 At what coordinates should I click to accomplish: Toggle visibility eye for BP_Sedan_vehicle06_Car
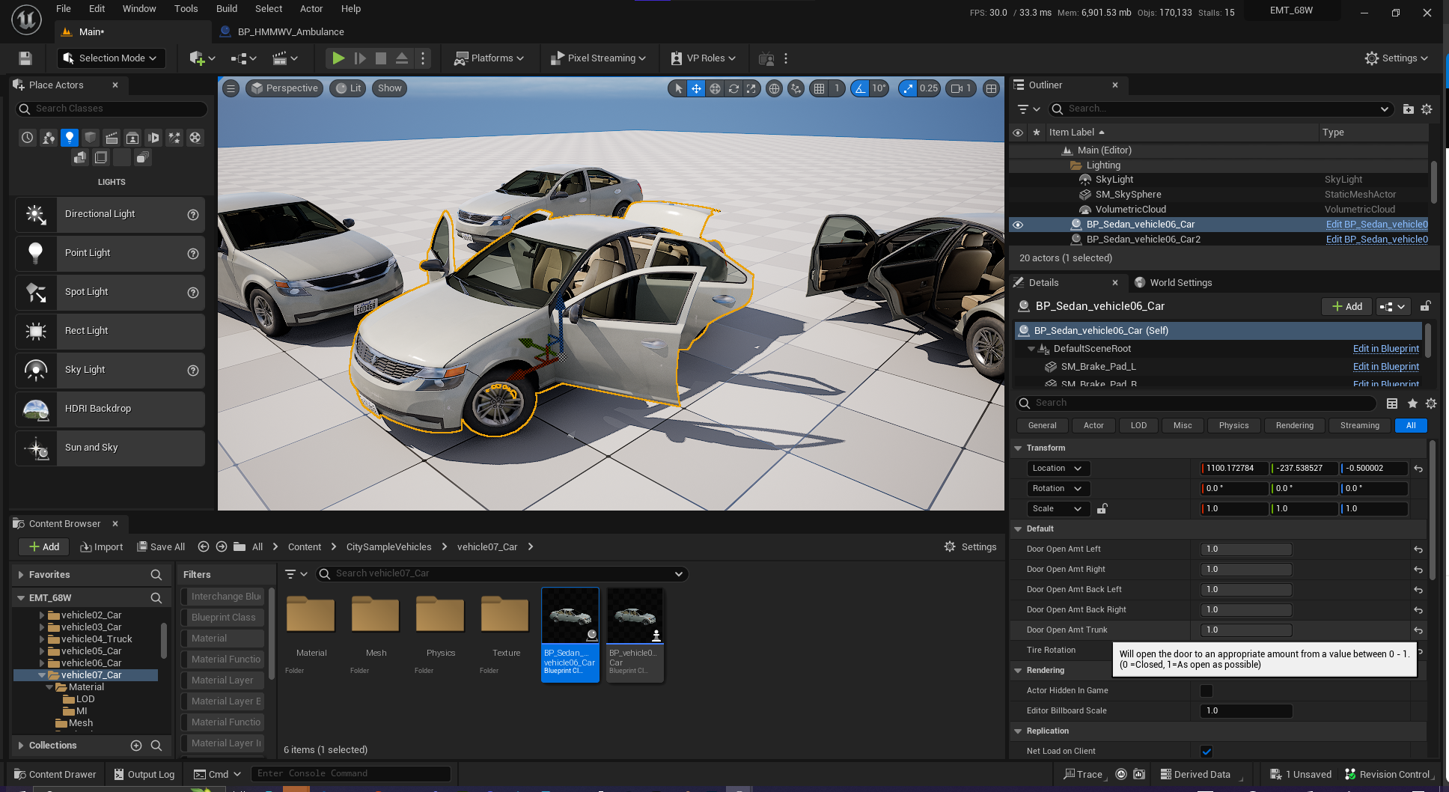click(x=1018, y=225)
